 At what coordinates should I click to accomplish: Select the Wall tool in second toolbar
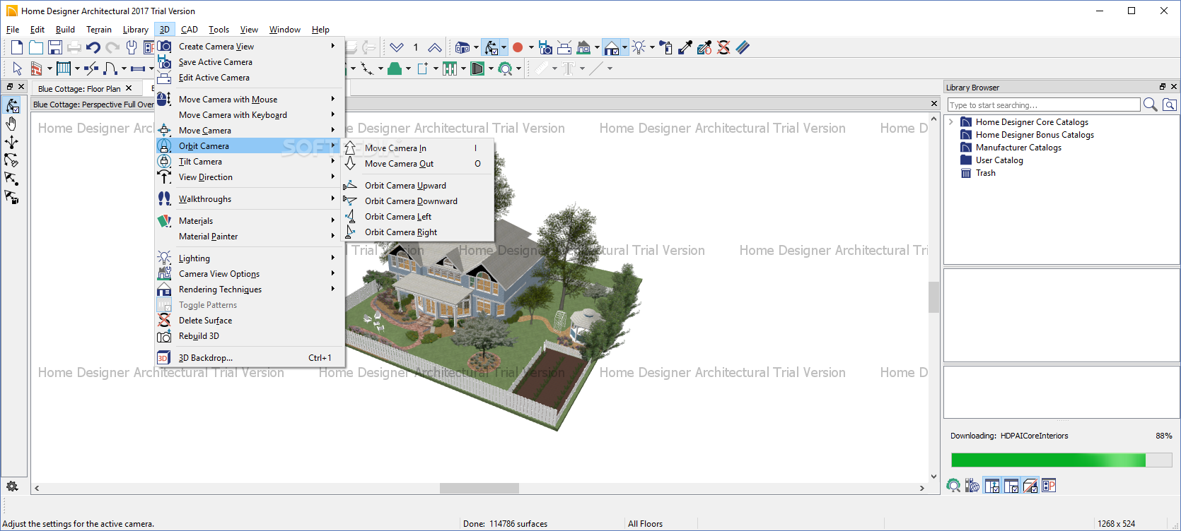pos(37,68)
